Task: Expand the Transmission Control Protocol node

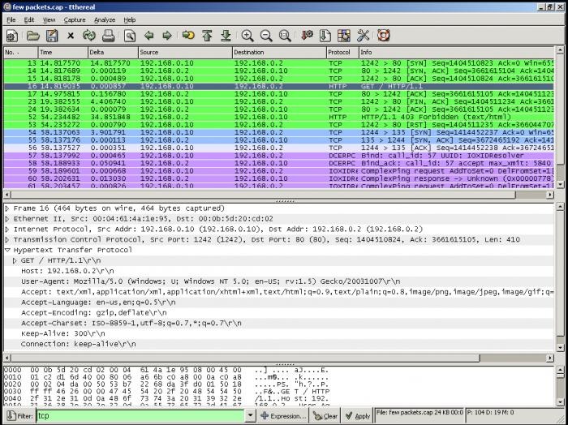Action: pyautogui.click(x=7, y=239)
